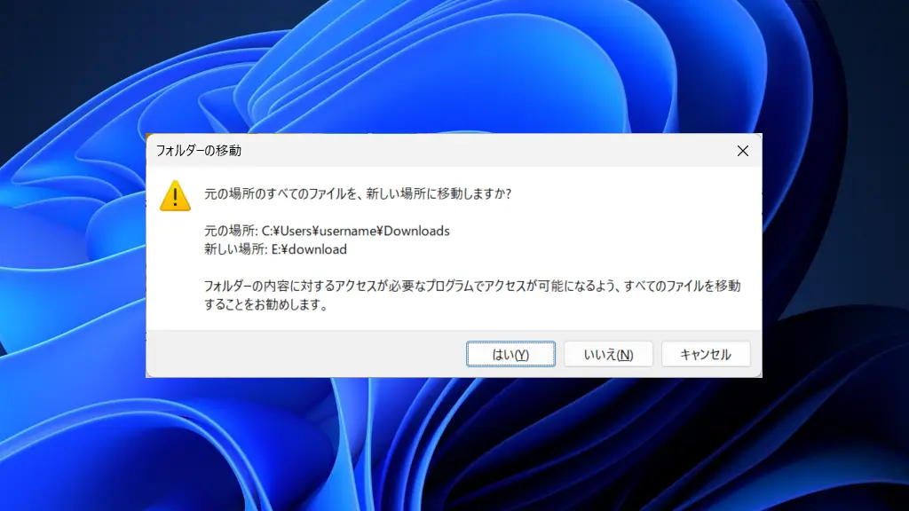
Task: Click Downloads at end of source path
Action: tap(418, 231)
